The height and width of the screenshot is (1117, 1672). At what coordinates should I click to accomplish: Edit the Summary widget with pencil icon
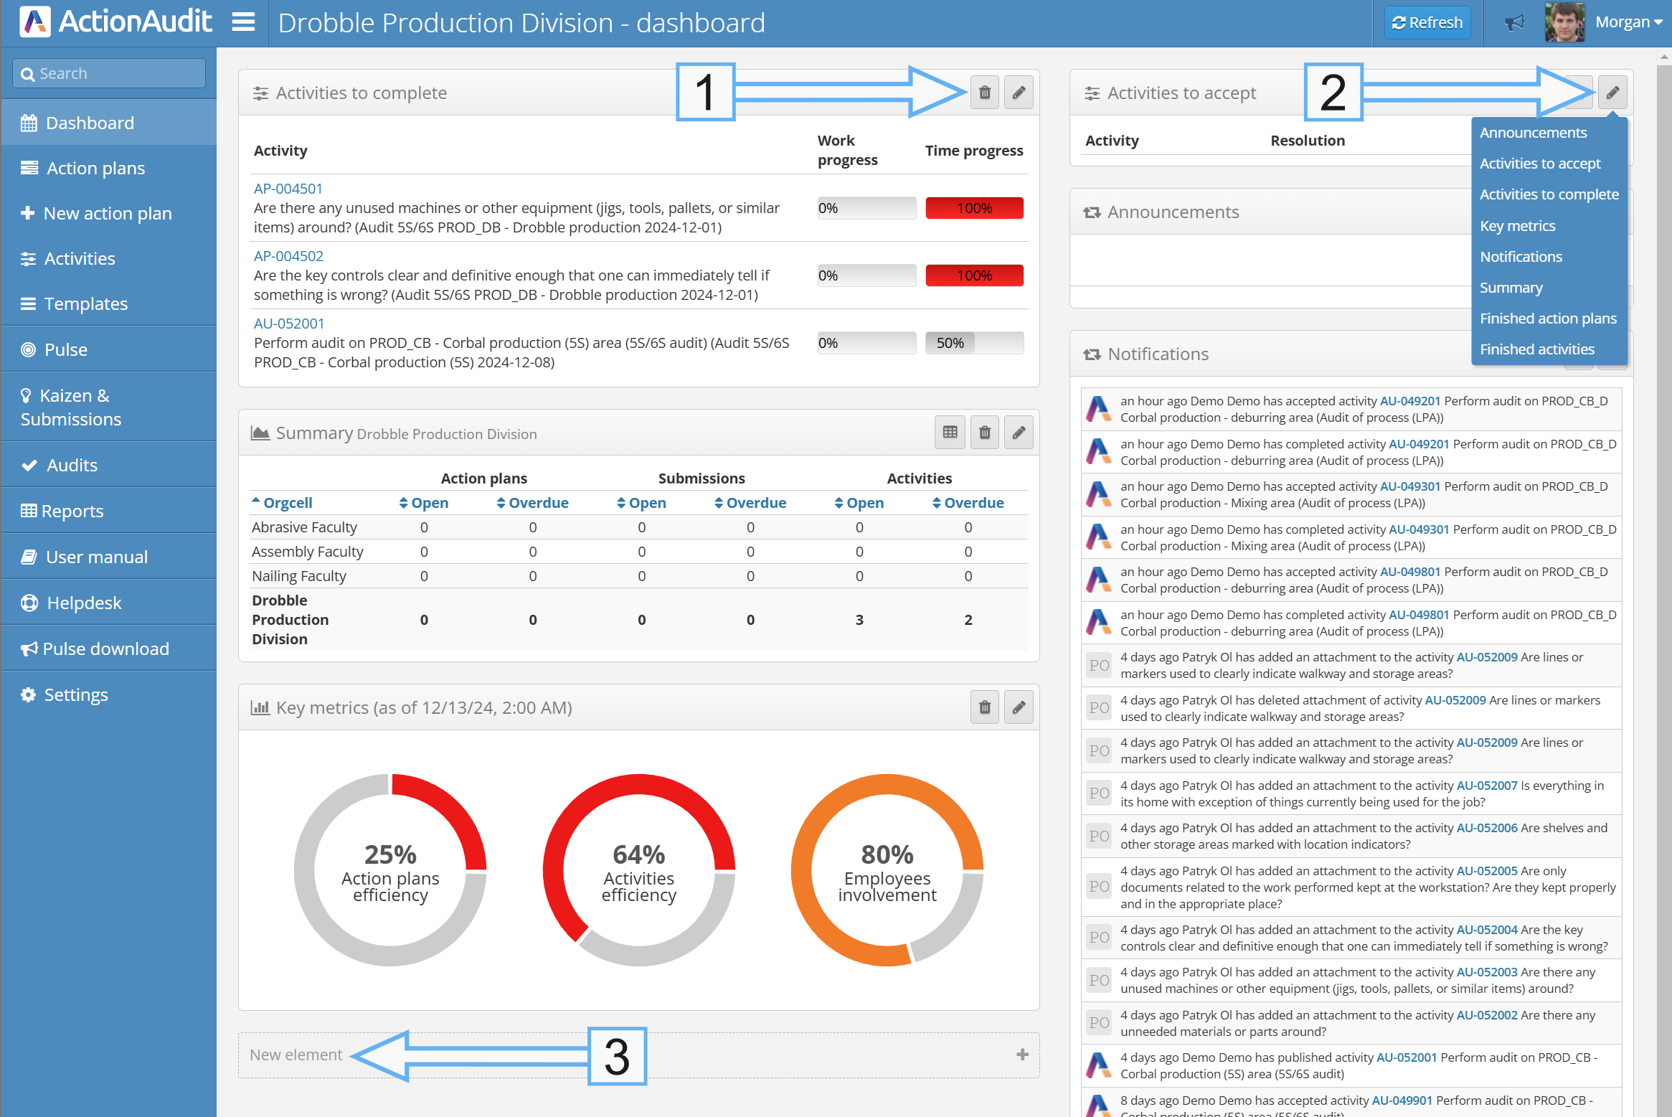1018,433
